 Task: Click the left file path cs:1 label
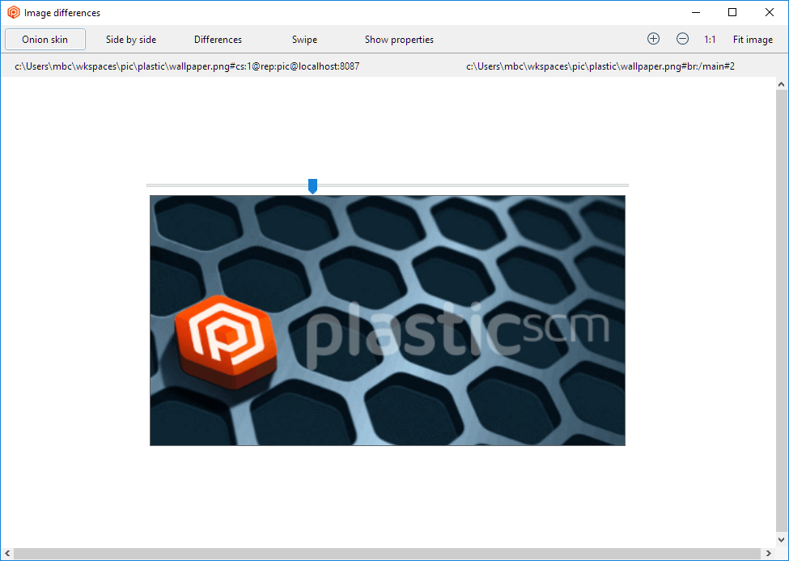tap(187, 66)
